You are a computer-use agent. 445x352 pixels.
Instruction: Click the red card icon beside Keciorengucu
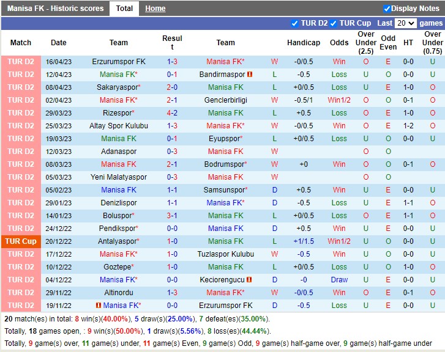[x=250, y=280]
